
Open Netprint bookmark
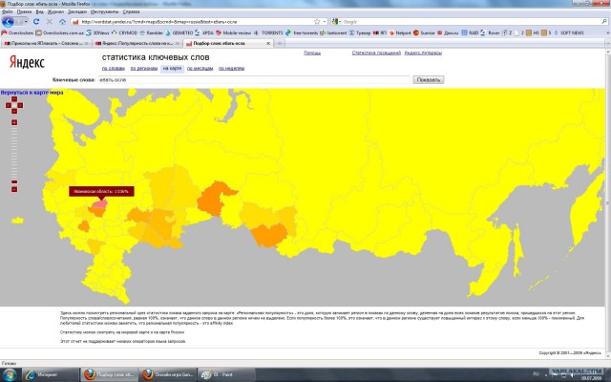tap(400, 32)
